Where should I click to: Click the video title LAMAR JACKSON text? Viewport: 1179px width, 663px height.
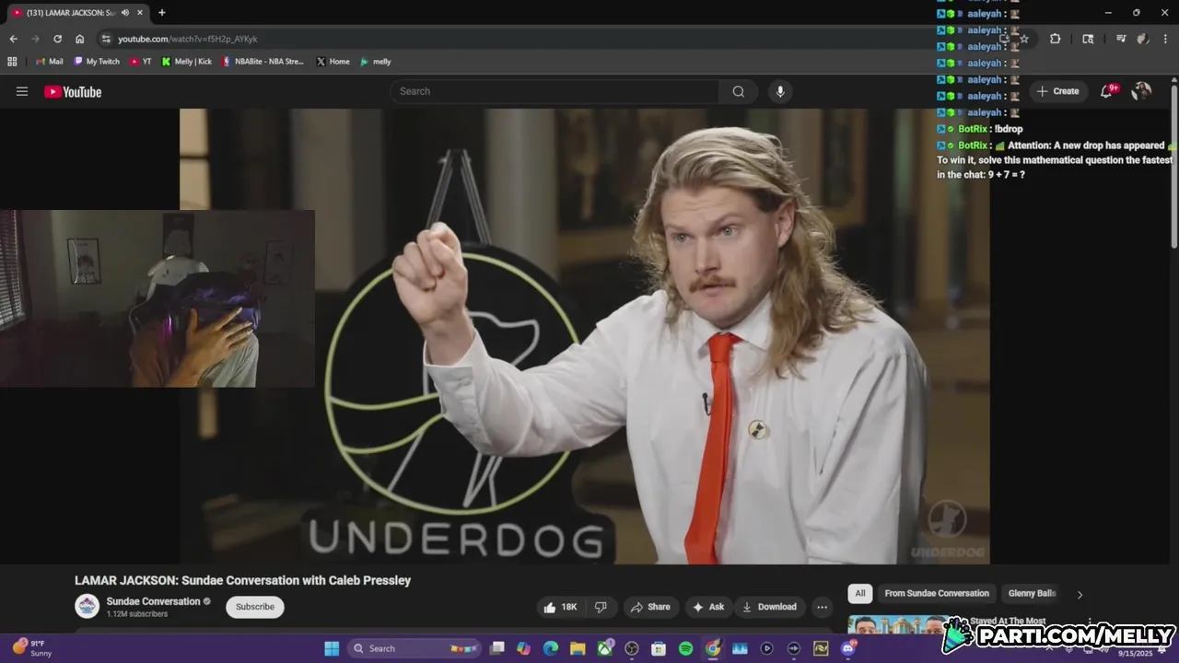(242, 580)
